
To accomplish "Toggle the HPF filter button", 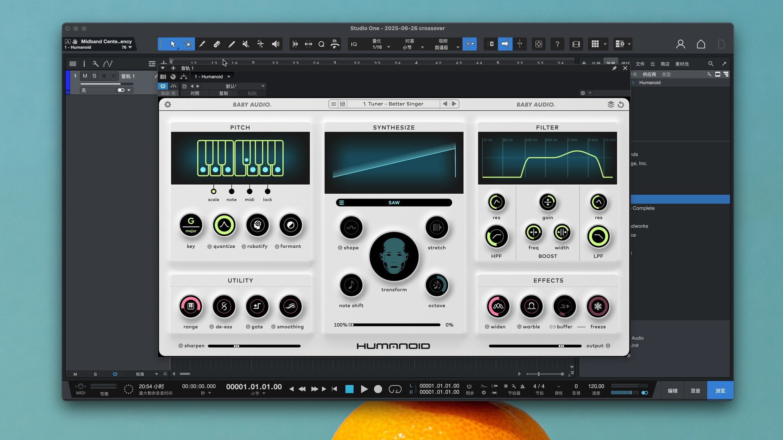I will (496, 237).
